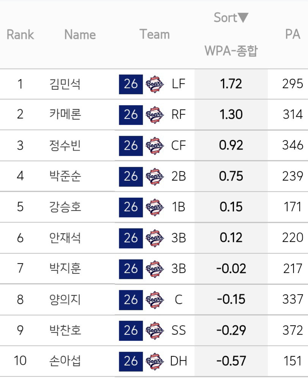Click the Team column header
The image size is (308, 378).
[154, 34]
